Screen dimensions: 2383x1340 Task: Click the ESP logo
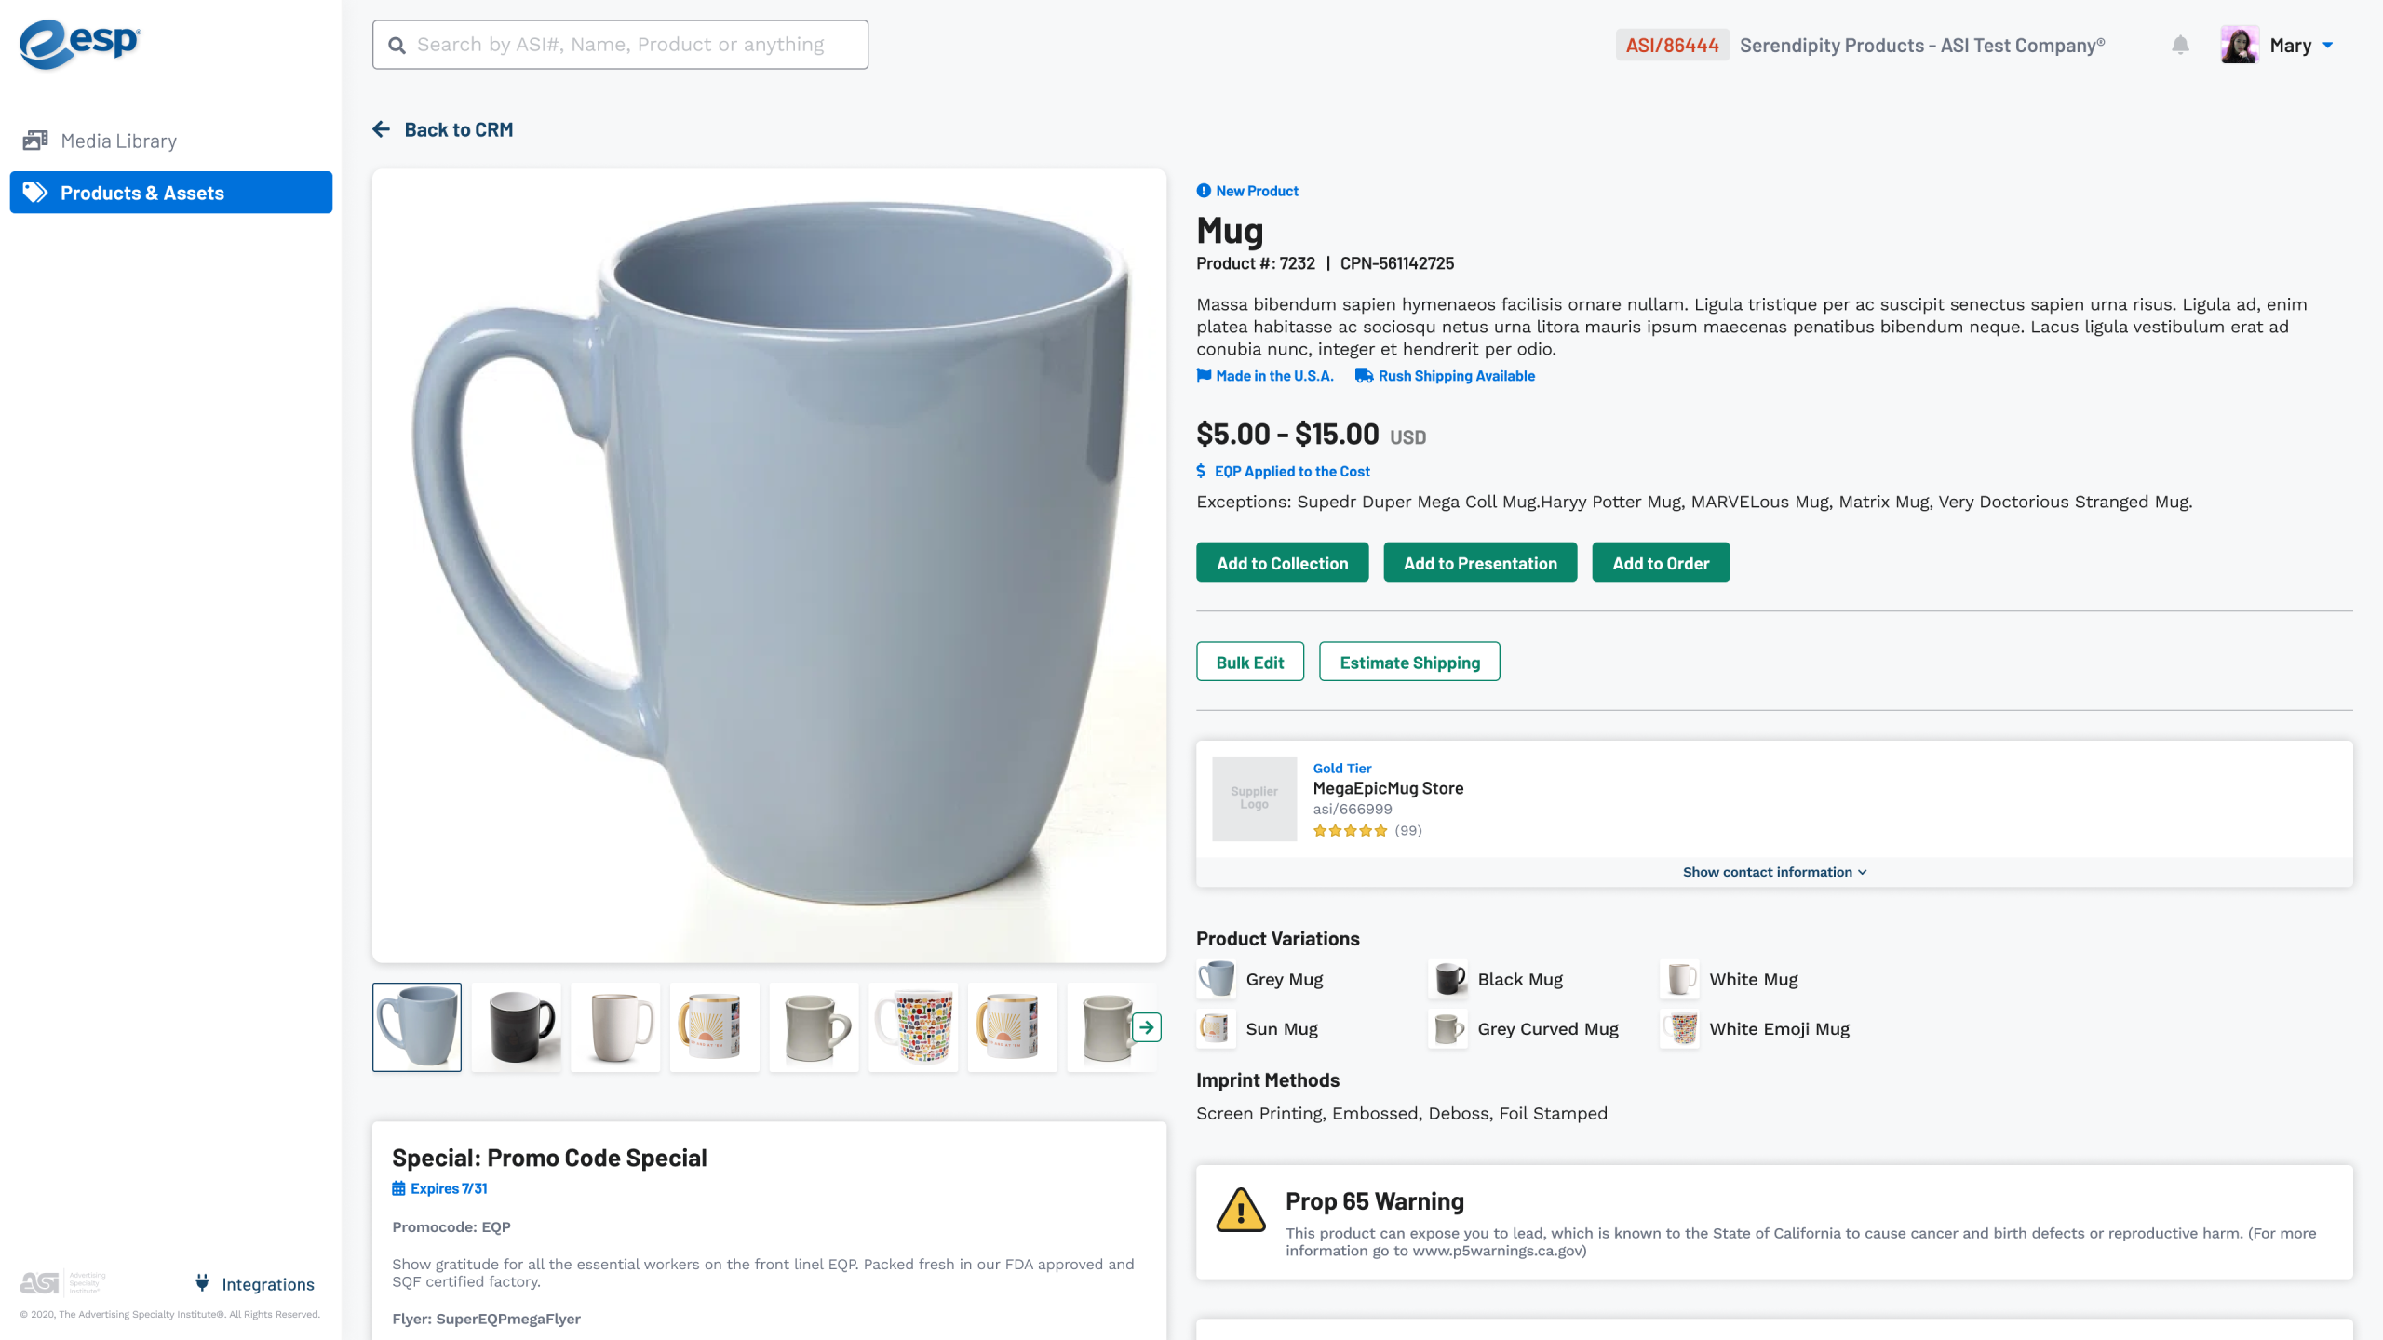pos(80,44)
